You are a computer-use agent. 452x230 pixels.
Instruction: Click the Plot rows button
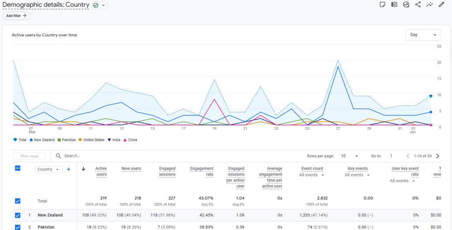pos(30,156)
